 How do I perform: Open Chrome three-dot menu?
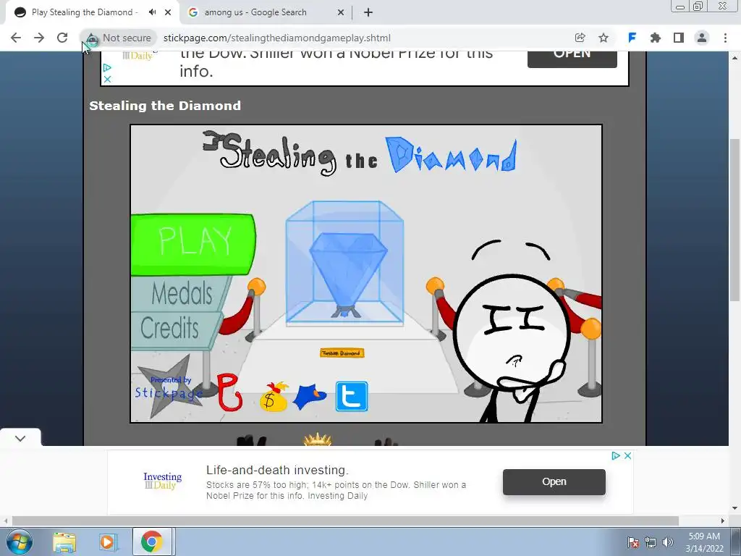(725, 38)
